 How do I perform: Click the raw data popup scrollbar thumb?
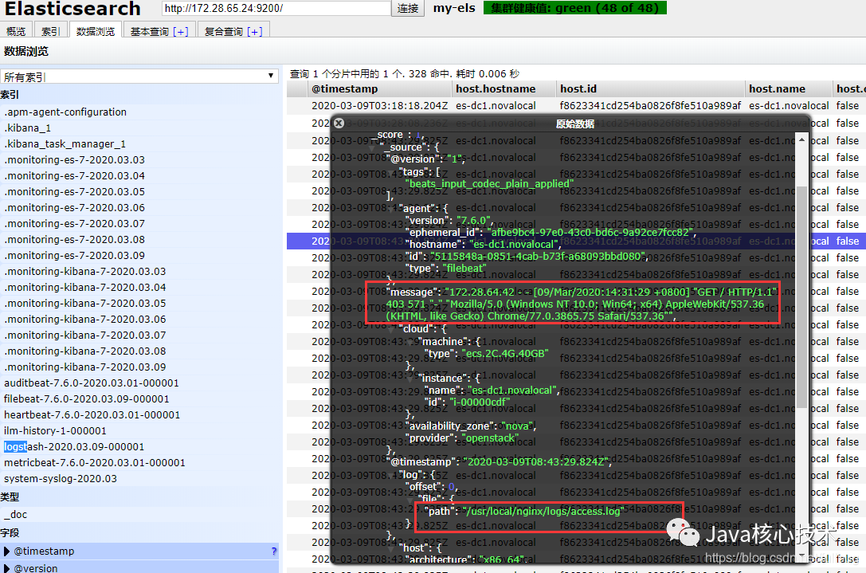coord(801,297)
